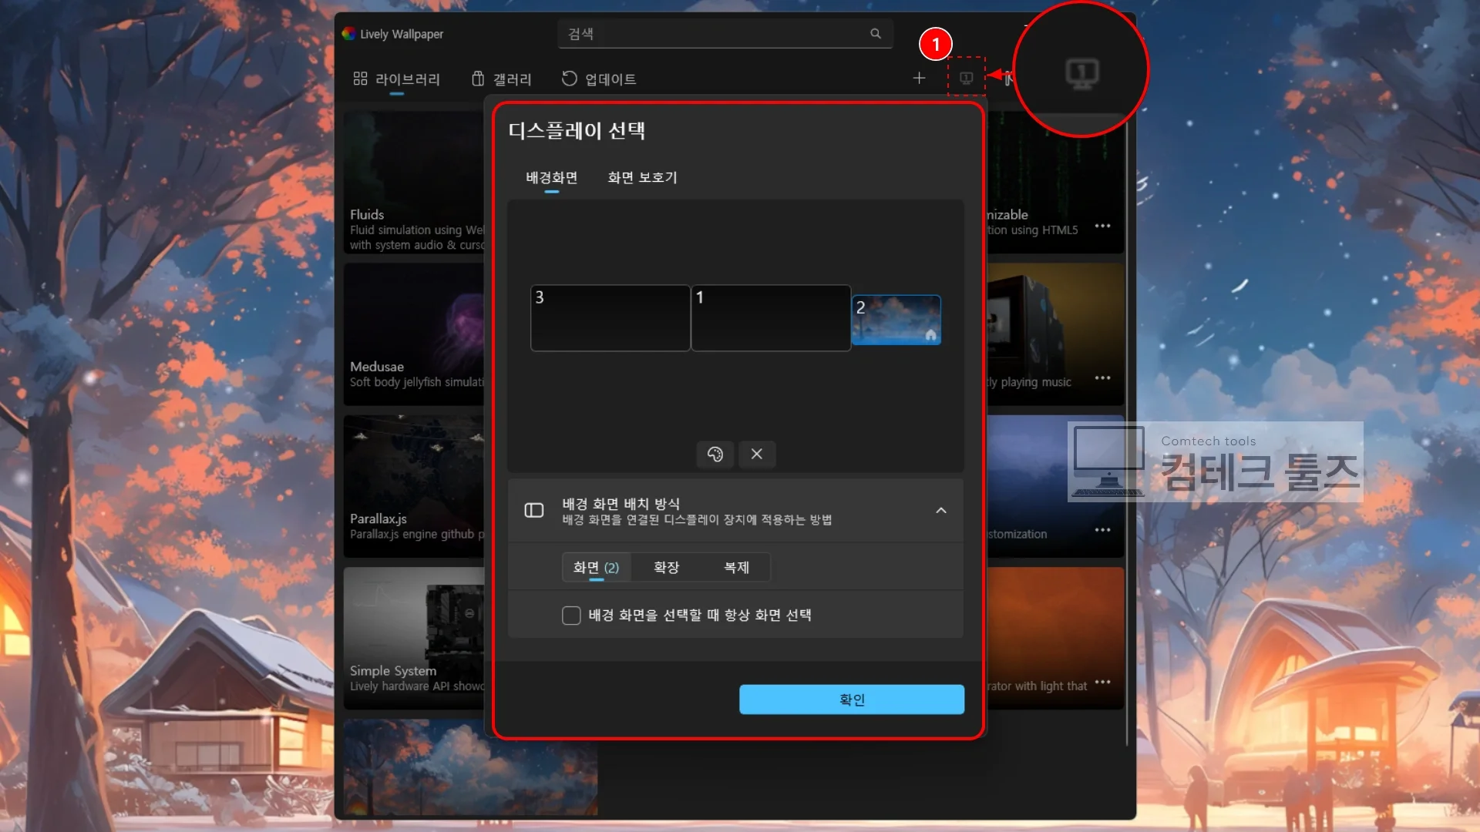Open the display selection monitor icon
Screen dimensions: 1480x832
point(966,78)
